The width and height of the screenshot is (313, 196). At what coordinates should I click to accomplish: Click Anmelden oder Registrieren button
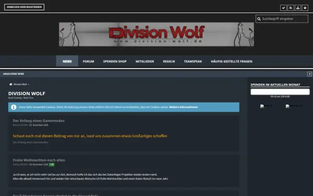click(x=24, y=7)
